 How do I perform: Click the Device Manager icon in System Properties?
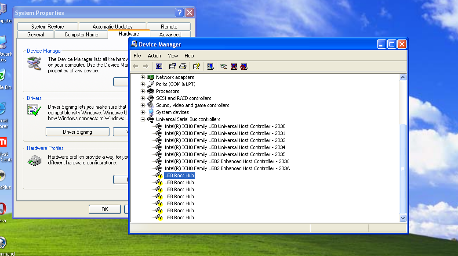[34, 63]
